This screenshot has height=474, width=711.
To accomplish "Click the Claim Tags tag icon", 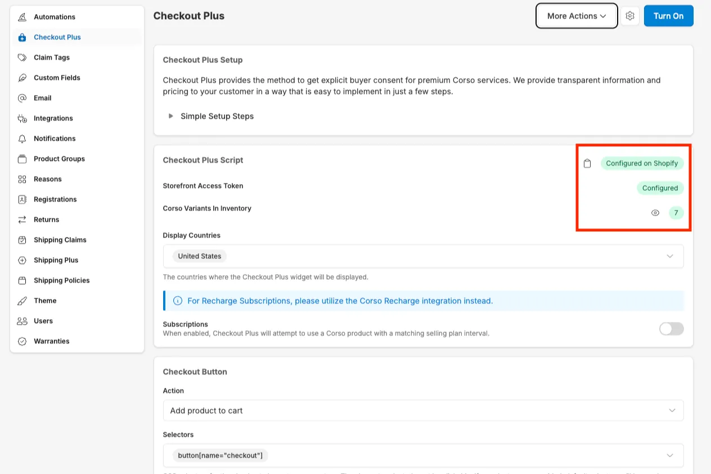I will coord(22,57).
